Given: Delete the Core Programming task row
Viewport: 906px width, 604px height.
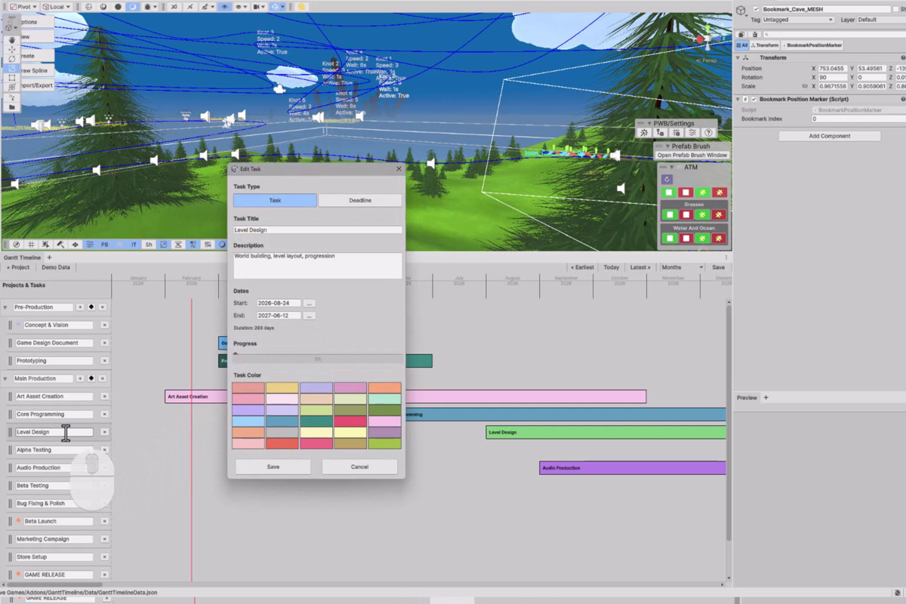Looking at the screenshot, I should [104, 414].
